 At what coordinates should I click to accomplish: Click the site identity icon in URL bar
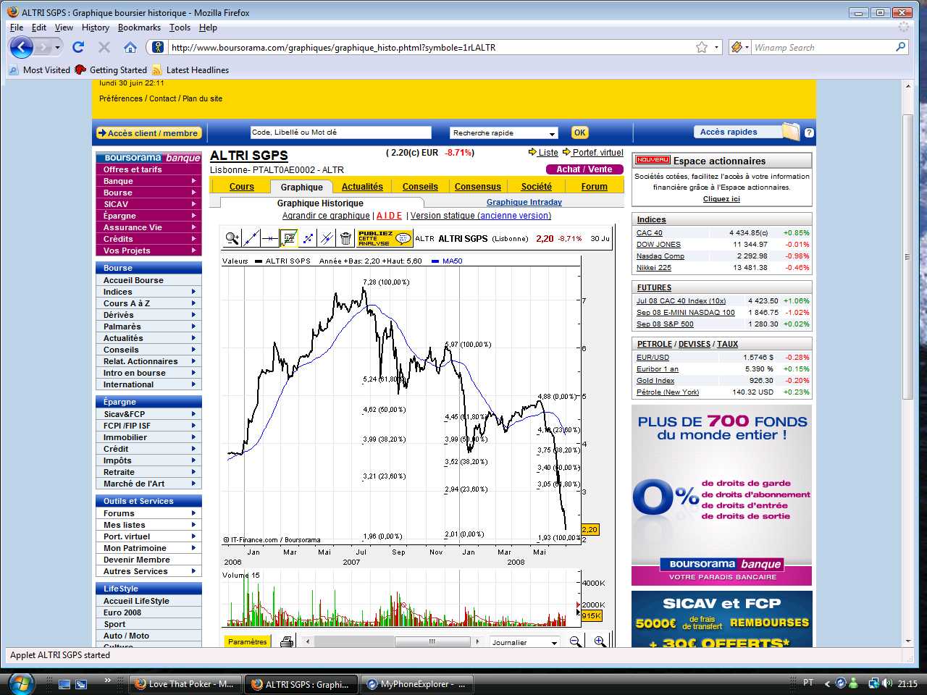(x=157, y=47)
